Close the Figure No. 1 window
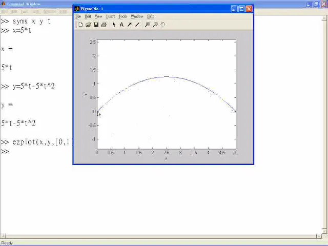The image size is (328, 246). point(249,9)
